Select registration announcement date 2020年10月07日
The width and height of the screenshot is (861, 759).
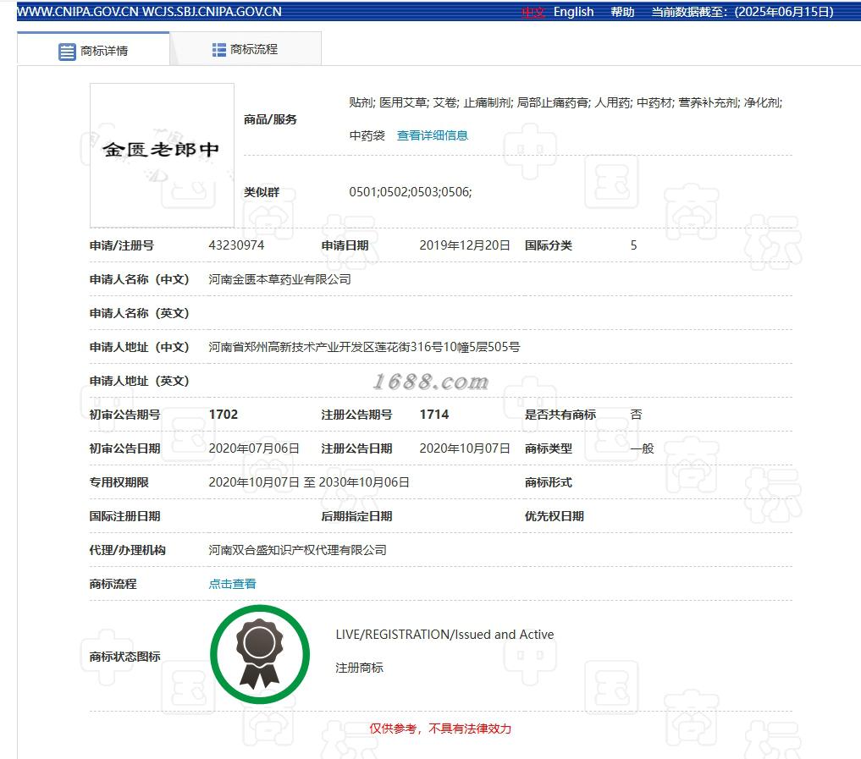[x=465, y=448]
